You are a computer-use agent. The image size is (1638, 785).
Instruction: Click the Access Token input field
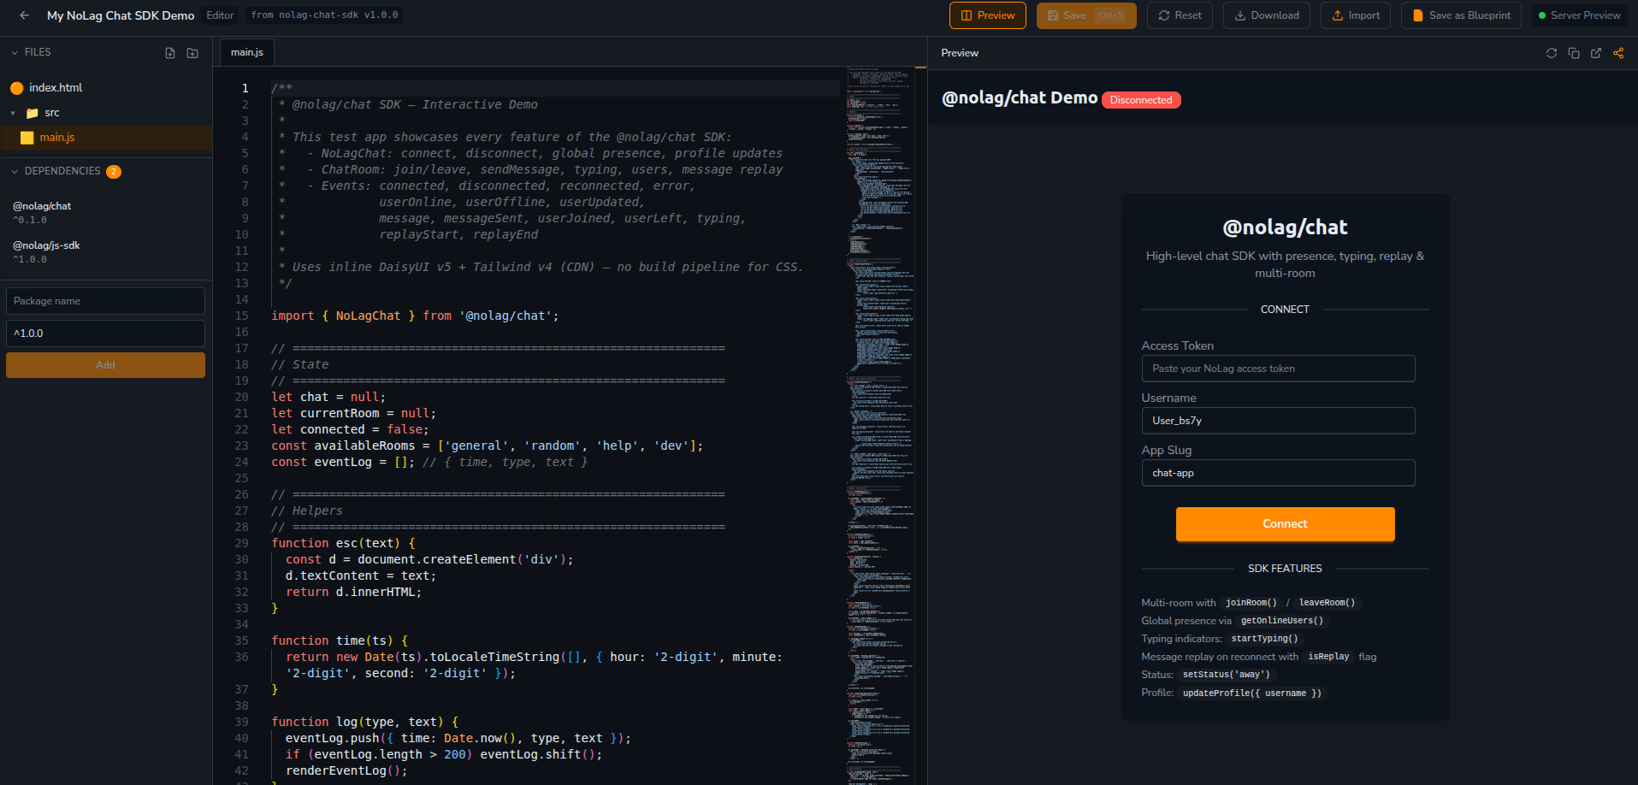click(1278, 369)
